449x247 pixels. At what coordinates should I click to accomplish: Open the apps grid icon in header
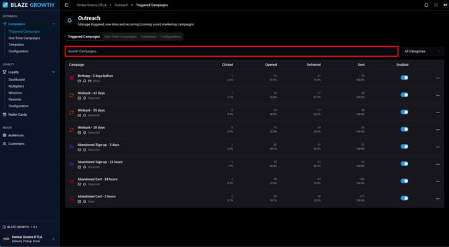(x=436, y=5)
